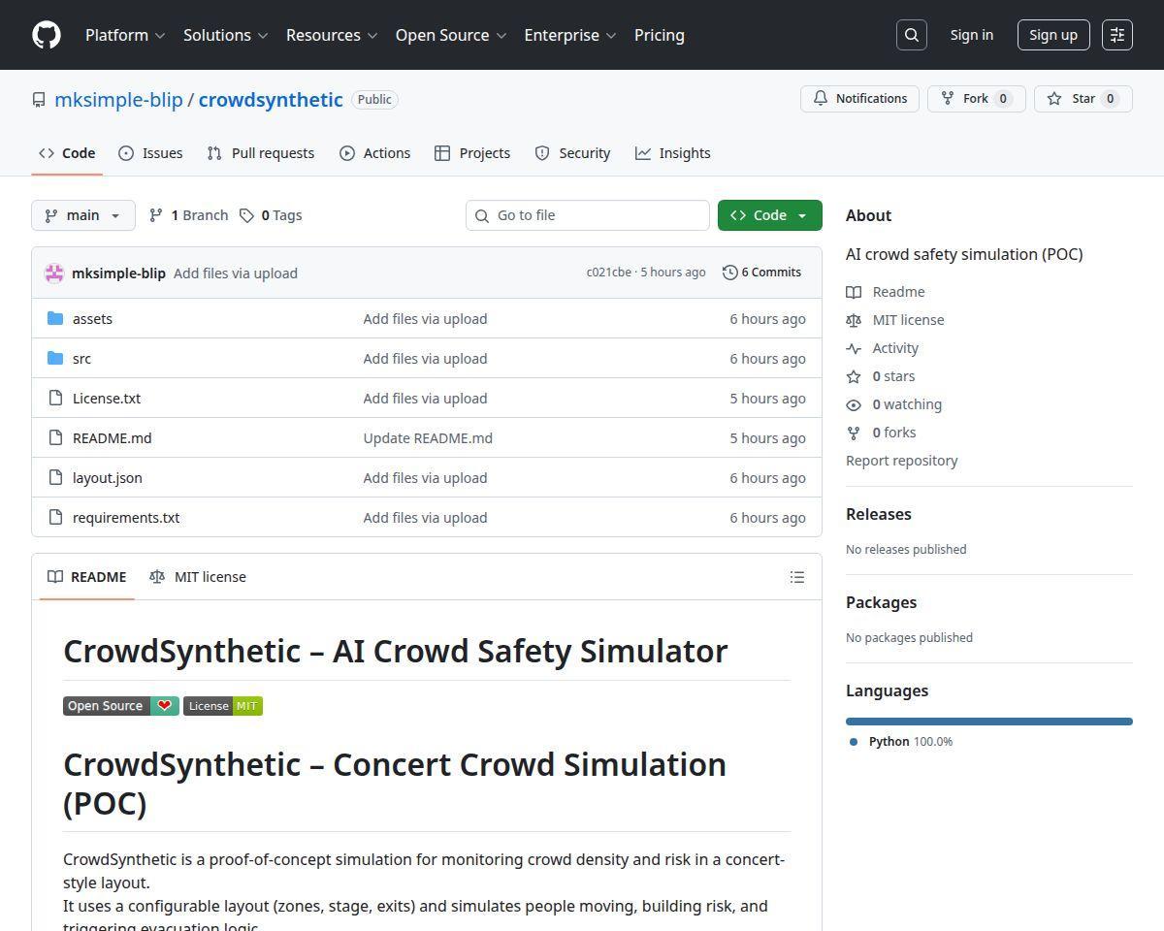Image resolution: width=1164 pixels, height=931 pixels.
Task: Click the Sign in link
Action: pyautogui.click(x=971, y=35)
